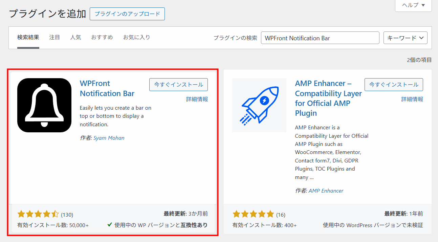Click the AMP Enhancer description paragraph
438x242 pixels.
332,152
